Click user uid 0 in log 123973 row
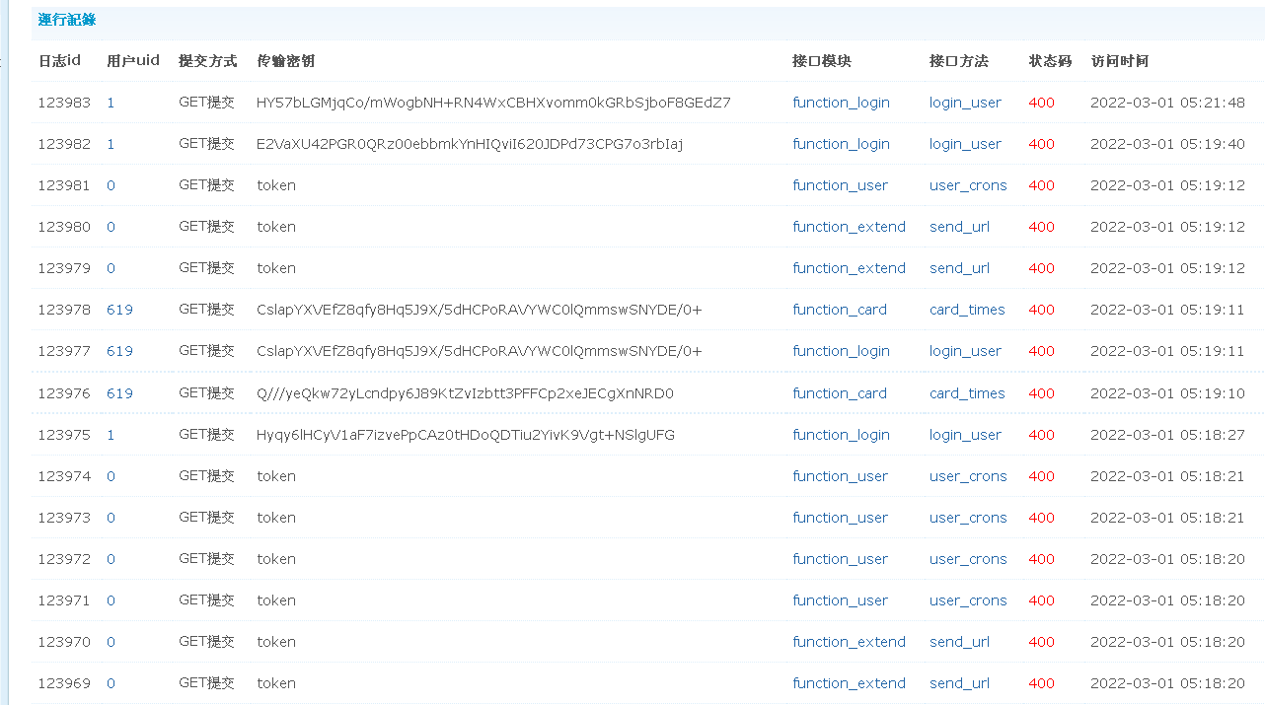This screenshot has width=1265, height=705. pos(111,518)
